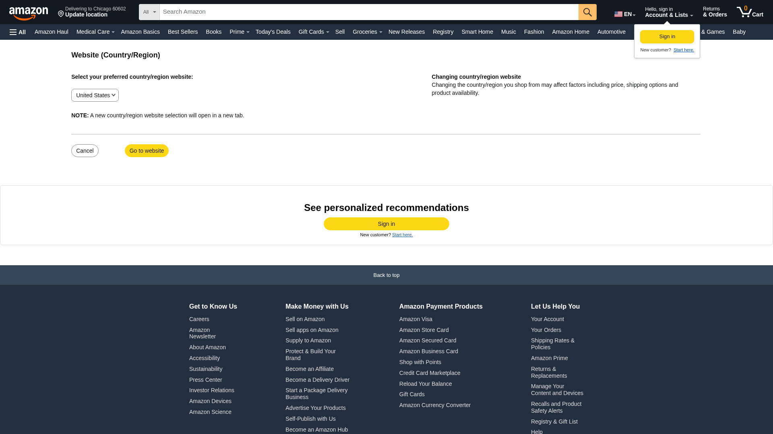Open Accessibility footer link

coord(205,358)
